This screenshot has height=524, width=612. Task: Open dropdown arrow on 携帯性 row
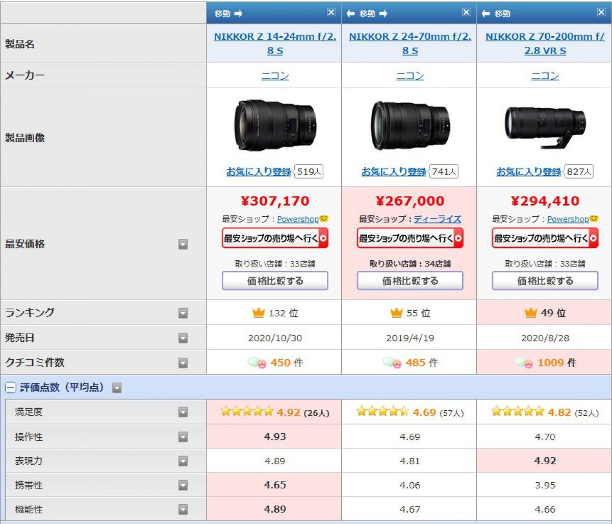click(x=183, y=485)
